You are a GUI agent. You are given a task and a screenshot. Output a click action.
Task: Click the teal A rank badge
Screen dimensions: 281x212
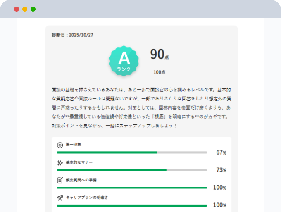[123, 61]
